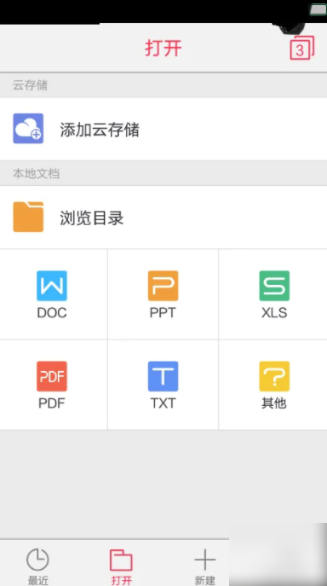The width and height of the screenshot is (327, 586).
Task: Open the XLS file type filter
Action: (274, 294)
